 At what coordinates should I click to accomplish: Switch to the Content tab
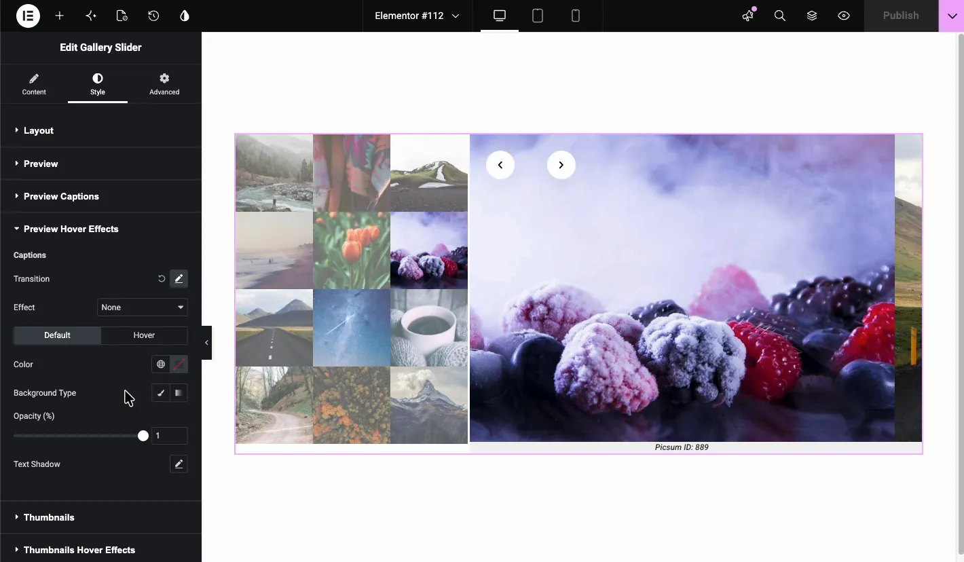coord(34,84)
